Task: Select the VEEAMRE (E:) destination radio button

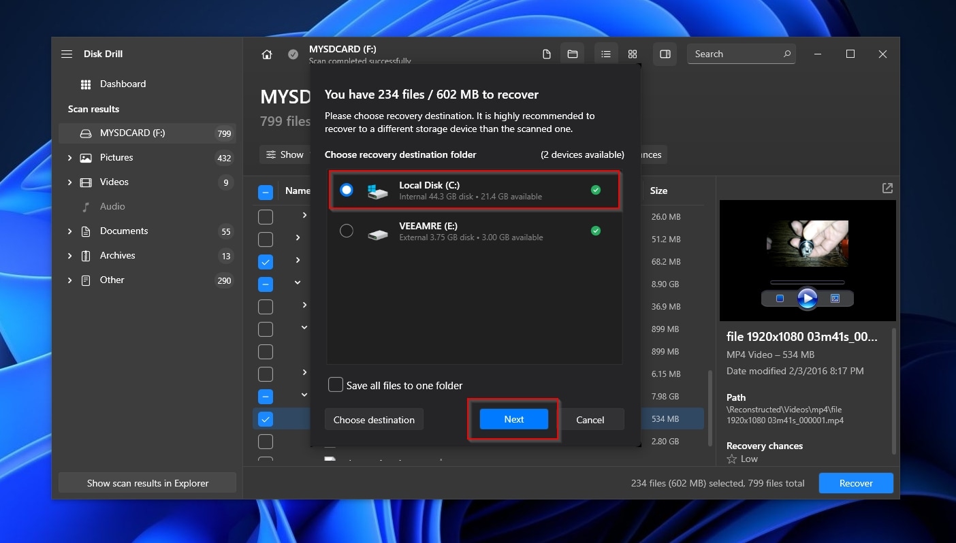Action: pos(347,231)
